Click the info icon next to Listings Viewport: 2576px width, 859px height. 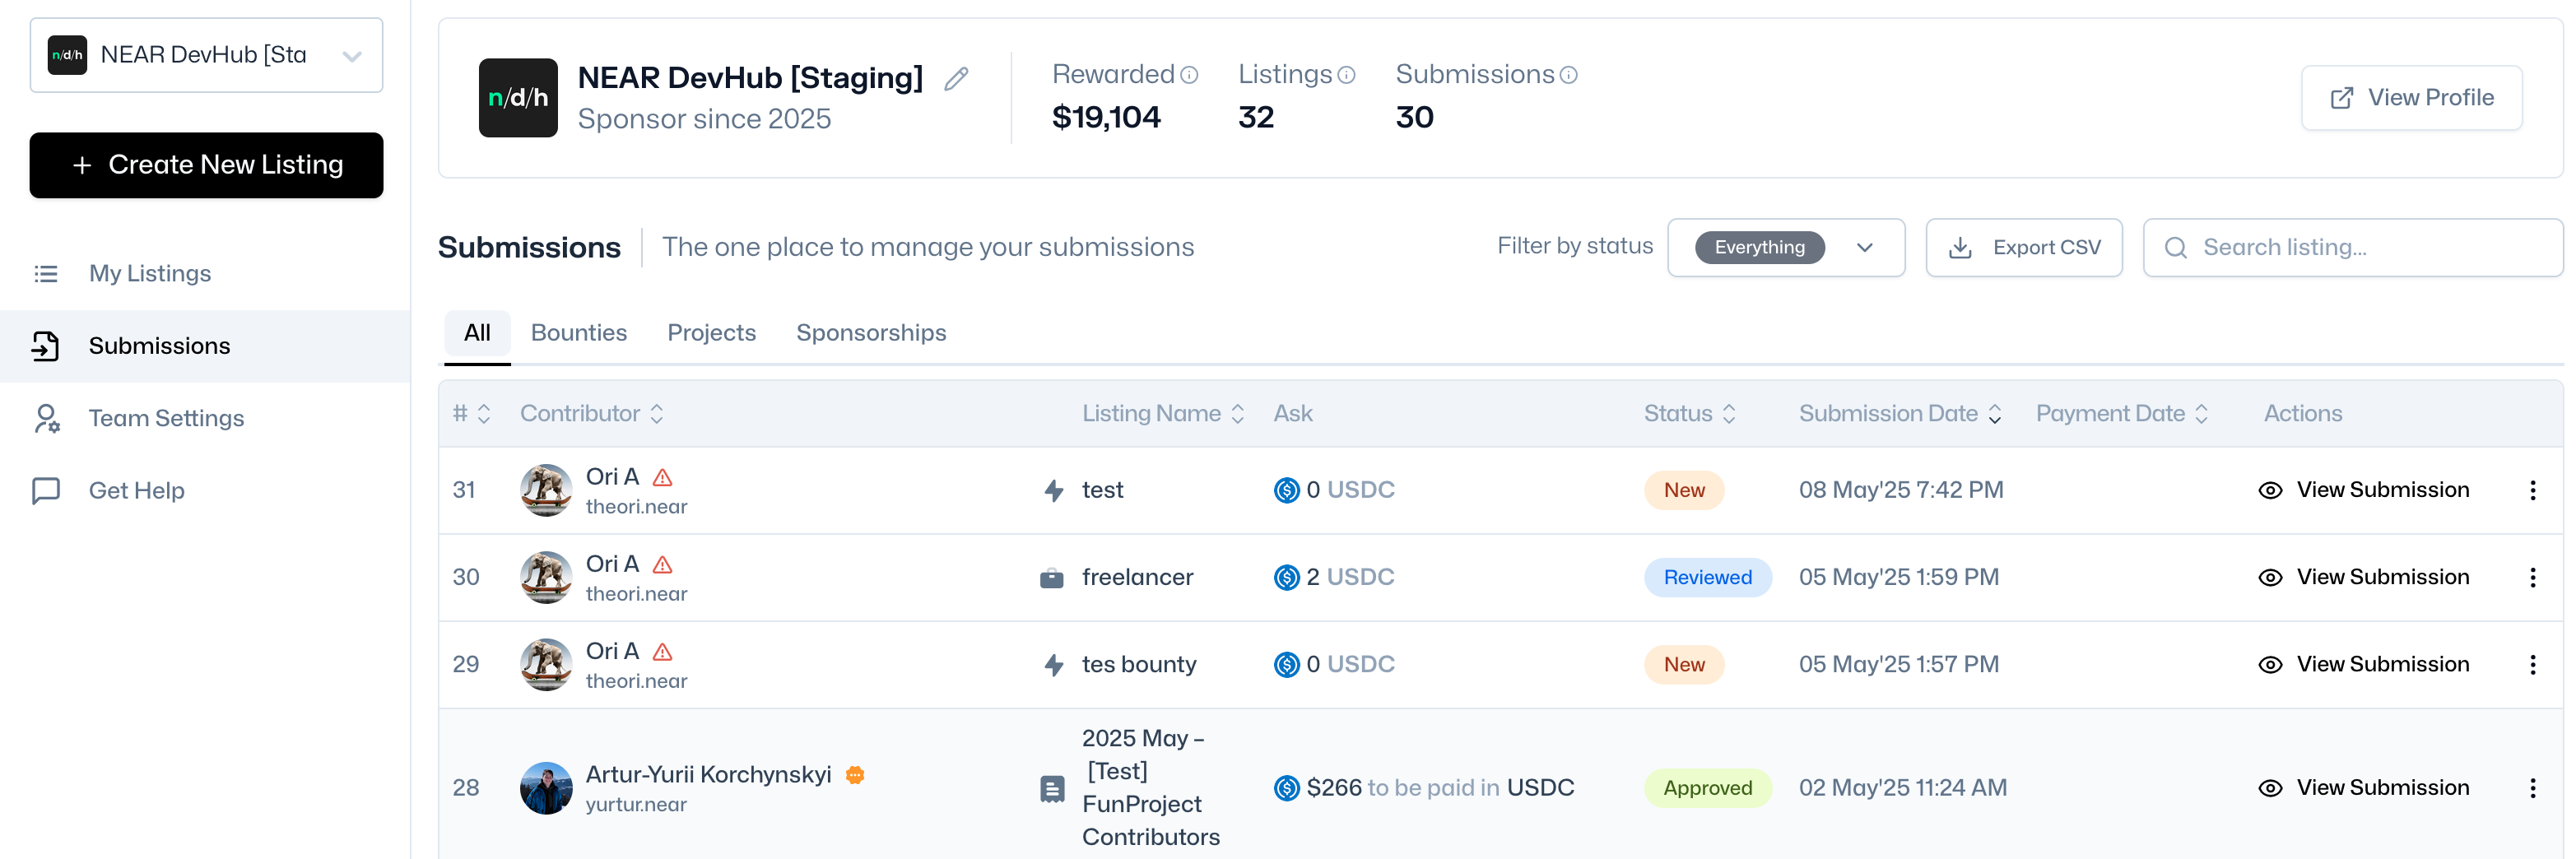[x=1346, y=75]
